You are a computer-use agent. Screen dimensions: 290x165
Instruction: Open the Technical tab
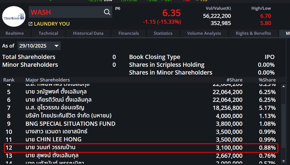tap(48, 33)
